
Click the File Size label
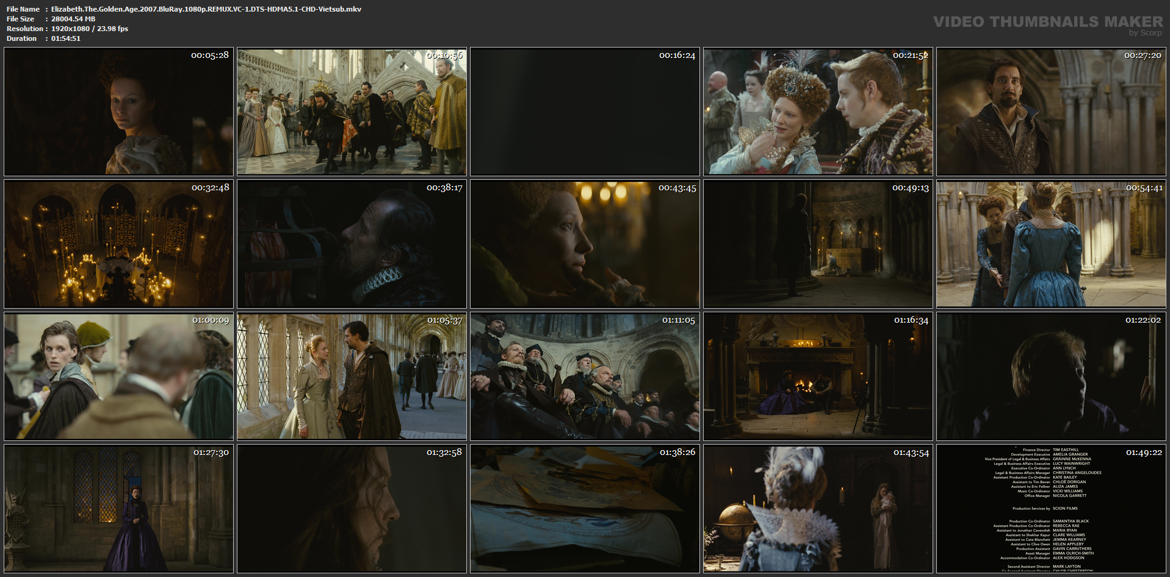[21, 19]
